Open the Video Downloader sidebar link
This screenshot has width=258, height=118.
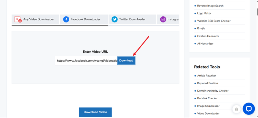[208, 113]
